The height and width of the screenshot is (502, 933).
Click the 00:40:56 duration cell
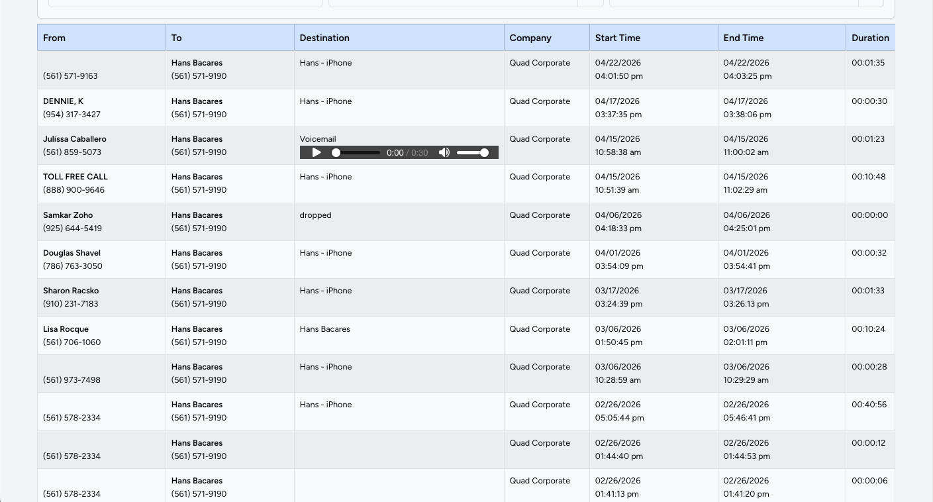[x=869, y=405]
